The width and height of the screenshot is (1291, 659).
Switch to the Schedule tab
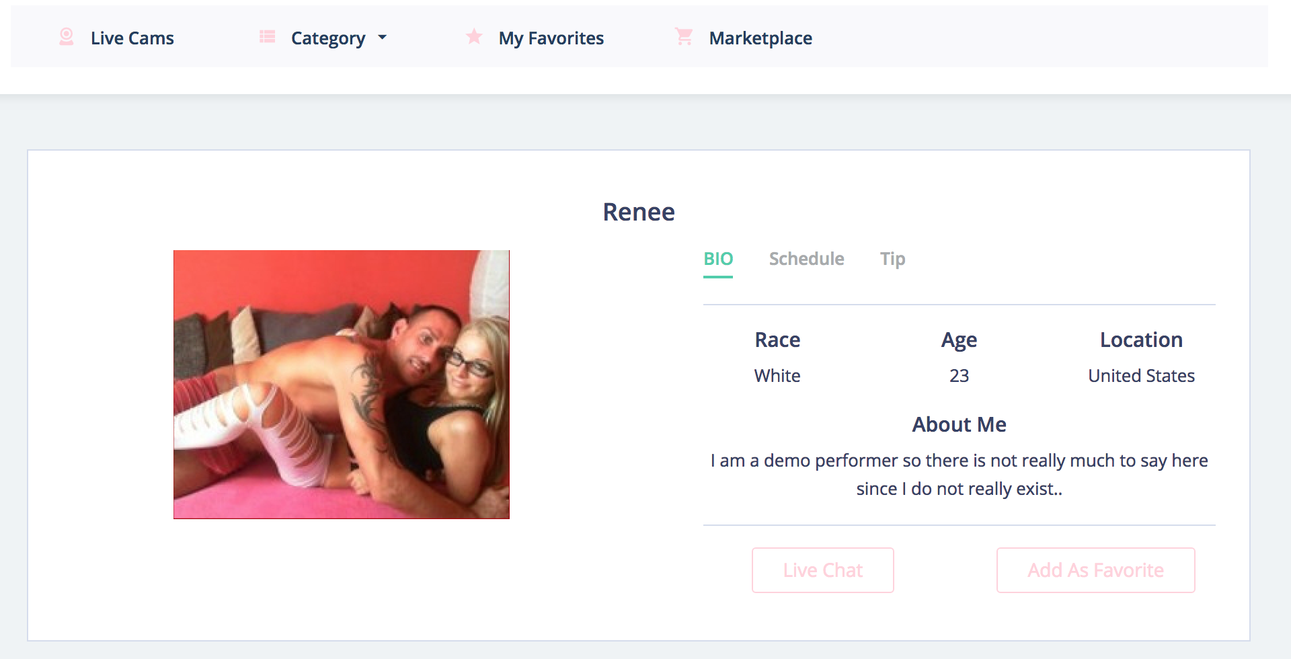(806, 259)
